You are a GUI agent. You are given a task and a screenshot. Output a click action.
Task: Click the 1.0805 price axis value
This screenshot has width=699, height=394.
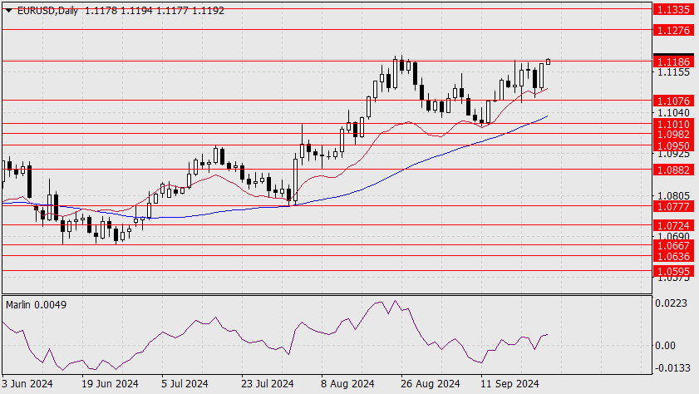click(673, 195)
